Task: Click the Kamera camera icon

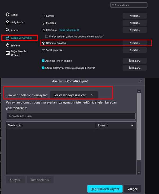Action: click(43, 16)
